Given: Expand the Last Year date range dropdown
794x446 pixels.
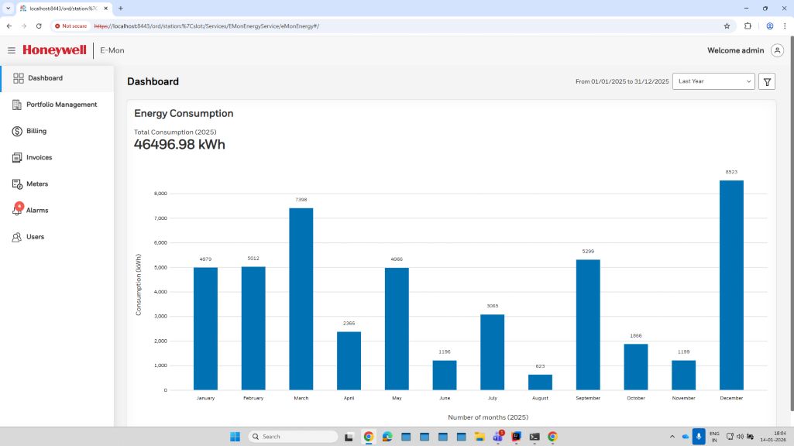Looking at the screenshot, I should click(x=713, y=81).
